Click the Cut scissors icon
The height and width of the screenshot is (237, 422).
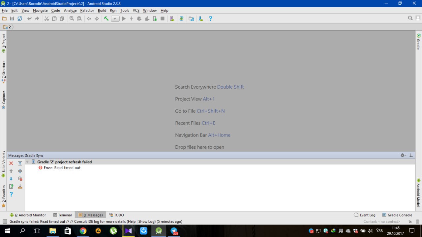(46, 19)
